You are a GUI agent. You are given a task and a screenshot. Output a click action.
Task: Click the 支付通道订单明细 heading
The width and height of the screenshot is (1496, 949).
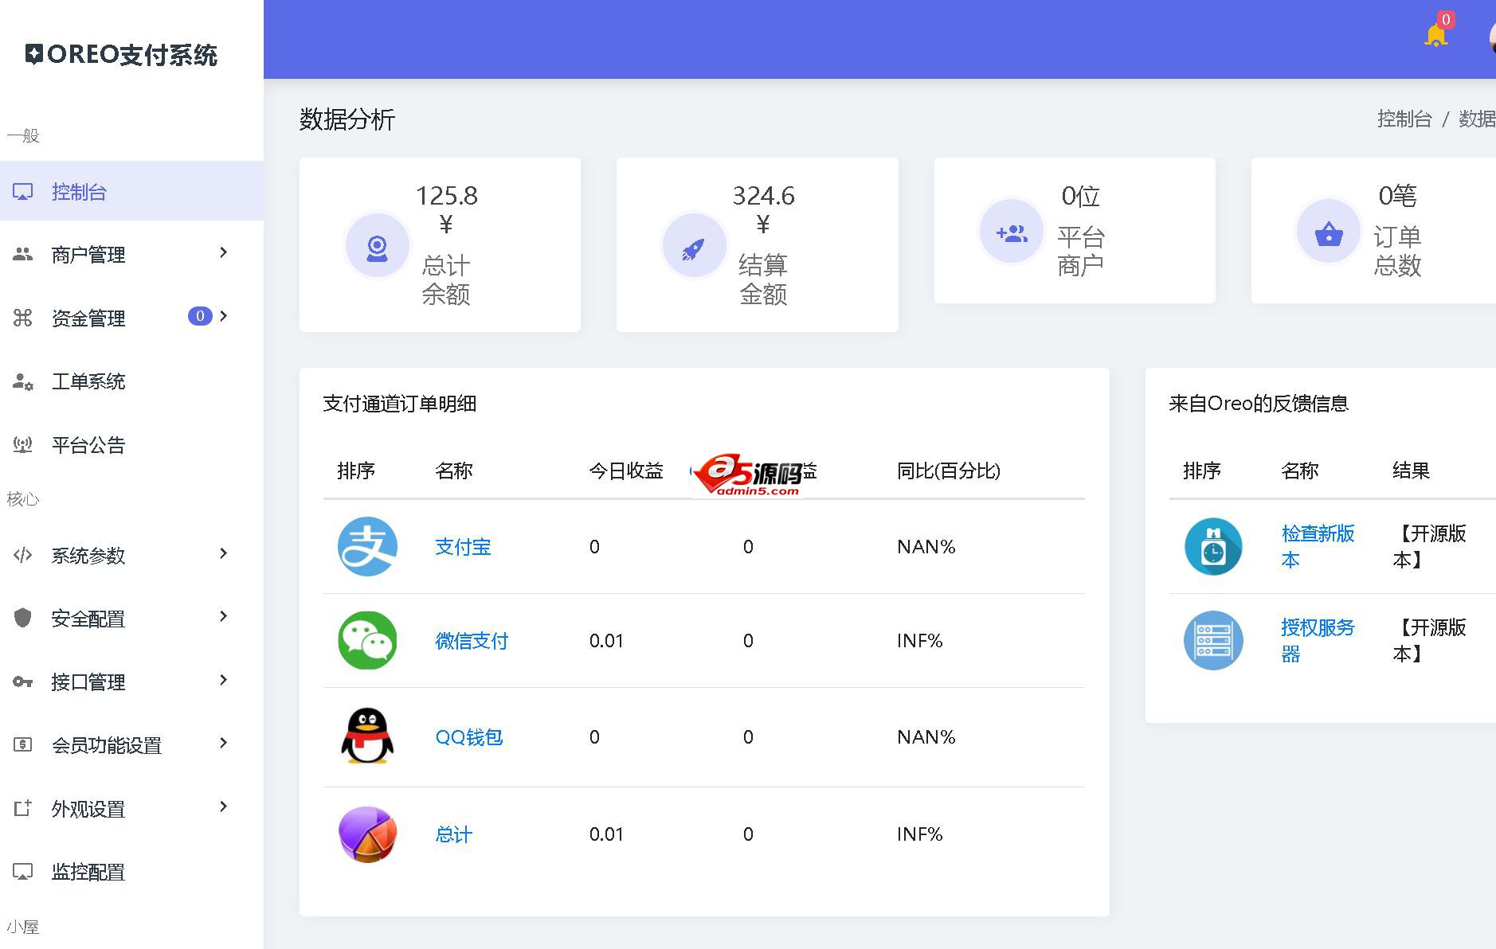400,404
